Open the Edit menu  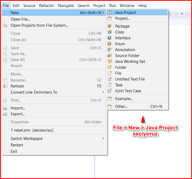pos(16,6)
